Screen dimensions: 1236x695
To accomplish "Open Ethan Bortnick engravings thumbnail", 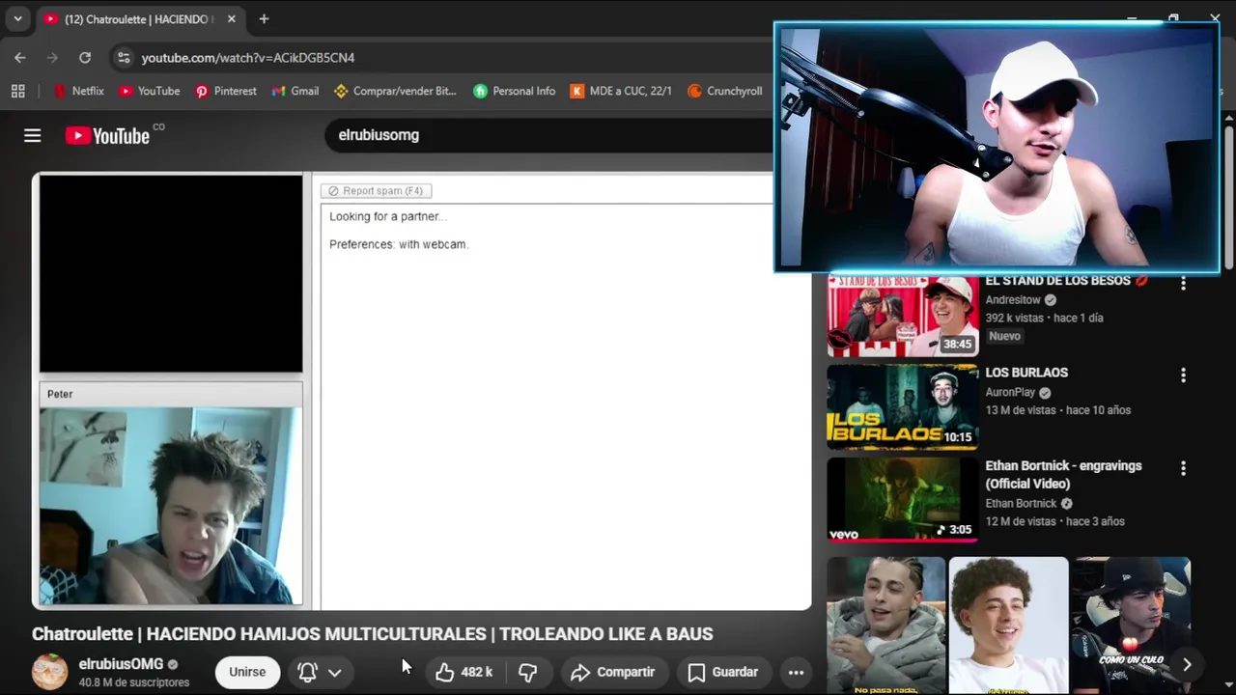I will pos(903,499).
